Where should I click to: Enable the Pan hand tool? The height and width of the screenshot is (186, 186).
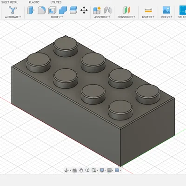click(81, 170)
